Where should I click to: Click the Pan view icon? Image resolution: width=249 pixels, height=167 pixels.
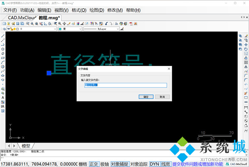[x=64, y=24]
